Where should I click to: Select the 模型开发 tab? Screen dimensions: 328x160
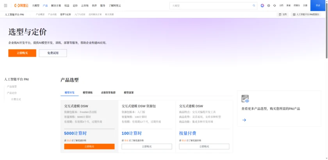click(x=70, y=92)
